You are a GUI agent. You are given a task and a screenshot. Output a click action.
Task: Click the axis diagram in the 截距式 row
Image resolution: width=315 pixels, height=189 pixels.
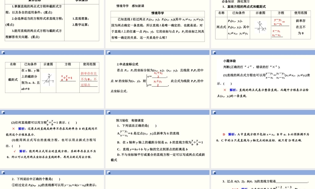pos(48,79)
